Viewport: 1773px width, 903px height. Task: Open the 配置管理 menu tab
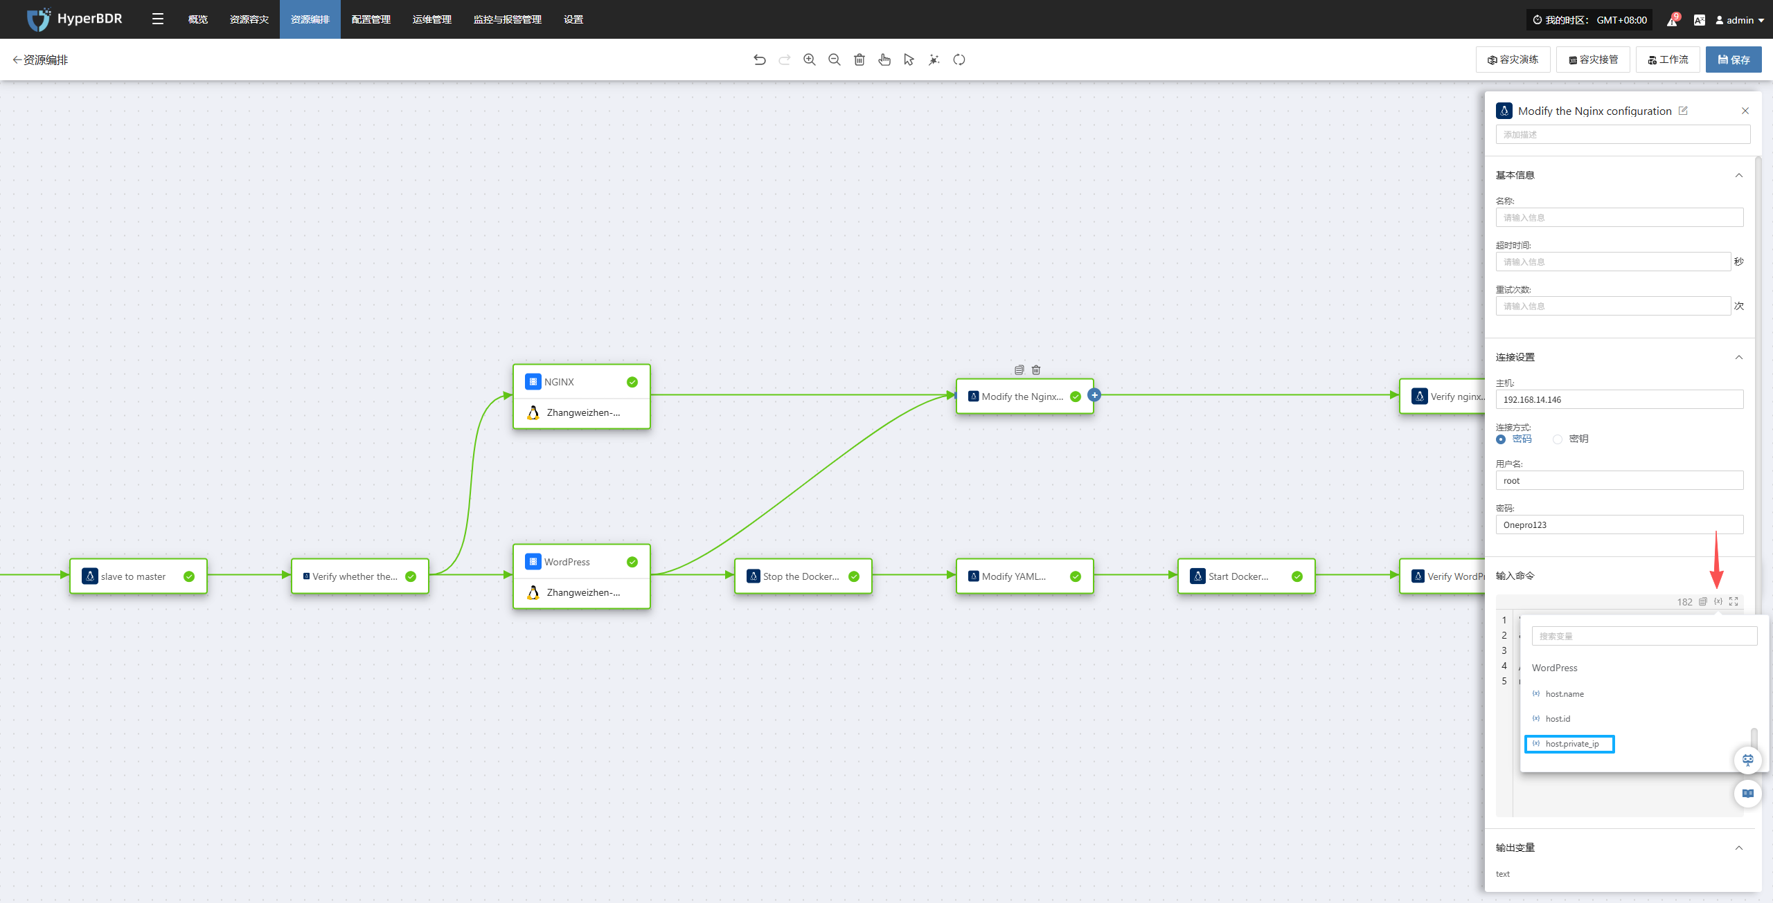pyautogui.click(x=371, y=19)
